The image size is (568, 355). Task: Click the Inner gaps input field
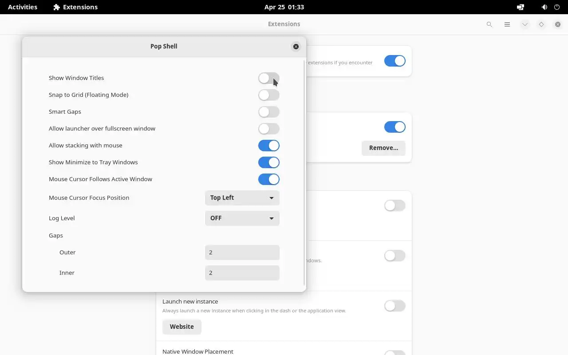[x=242, y=273]
